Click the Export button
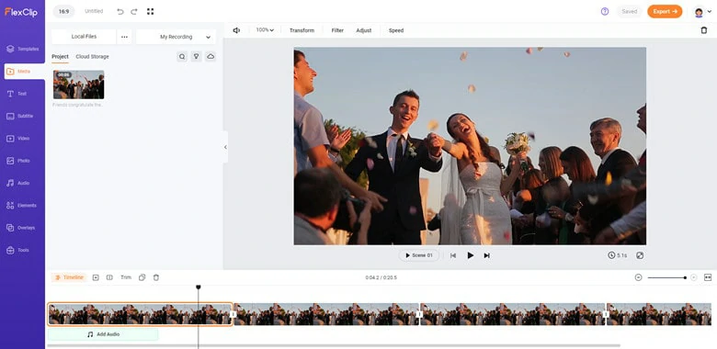The height and width of the screenshot is (349, 717). tap(665, 11)
